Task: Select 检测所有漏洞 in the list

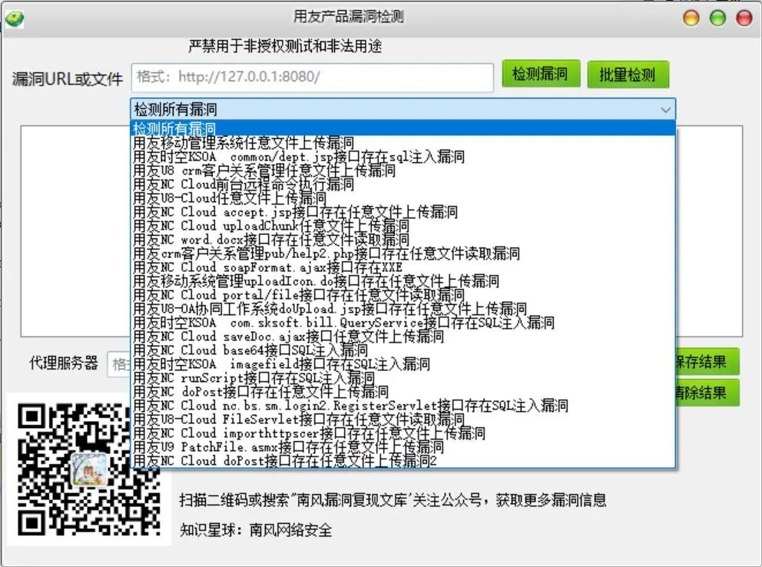Action: tap(403, 128)
